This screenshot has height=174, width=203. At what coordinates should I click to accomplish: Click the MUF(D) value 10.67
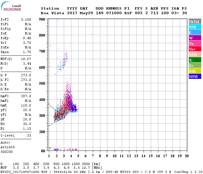[x=26, y=59]
